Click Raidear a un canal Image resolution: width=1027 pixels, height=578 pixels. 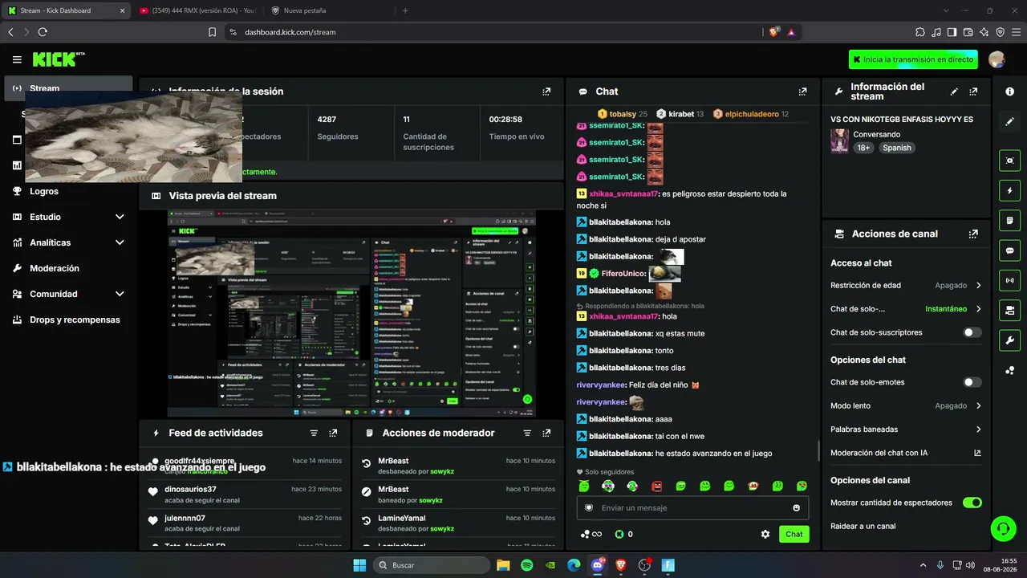[x=863, y=526]
